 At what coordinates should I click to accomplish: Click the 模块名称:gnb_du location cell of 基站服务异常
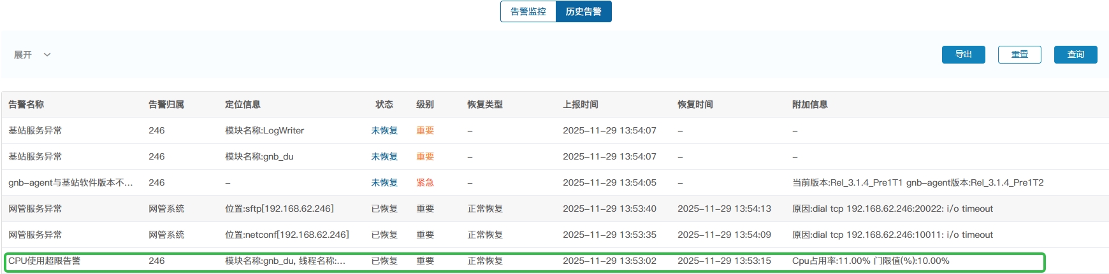click(259, 156)
